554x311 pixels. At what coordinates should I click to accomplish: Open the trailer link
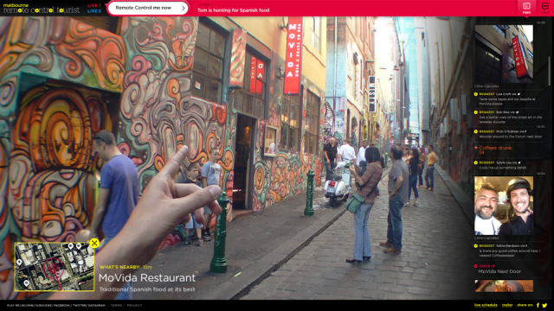click(x=507, y=305)
